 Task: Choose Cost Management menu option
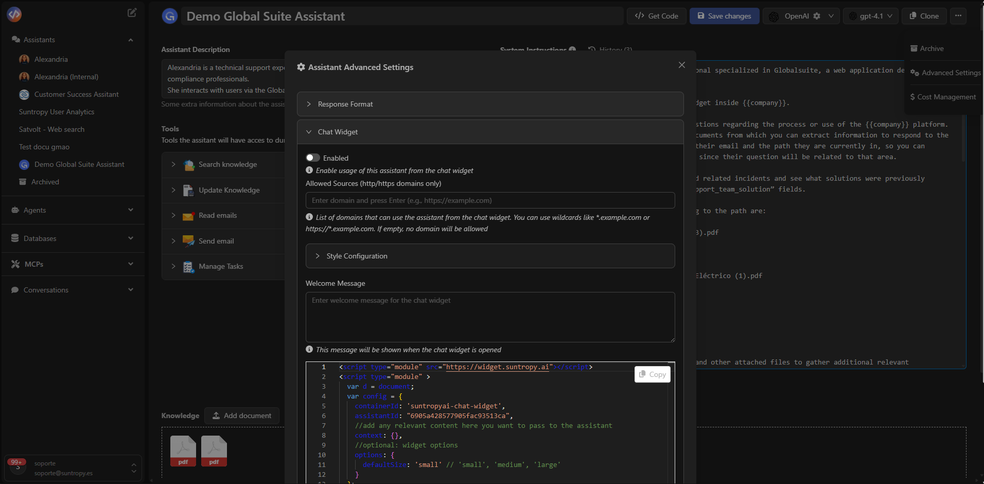tap(943, 97)
